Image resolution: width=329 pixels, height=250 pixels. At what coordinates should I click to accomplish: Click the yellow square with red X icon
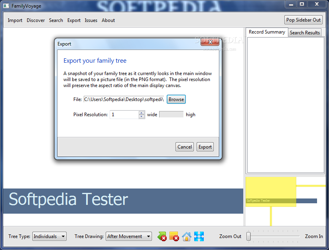pos(174,236)
